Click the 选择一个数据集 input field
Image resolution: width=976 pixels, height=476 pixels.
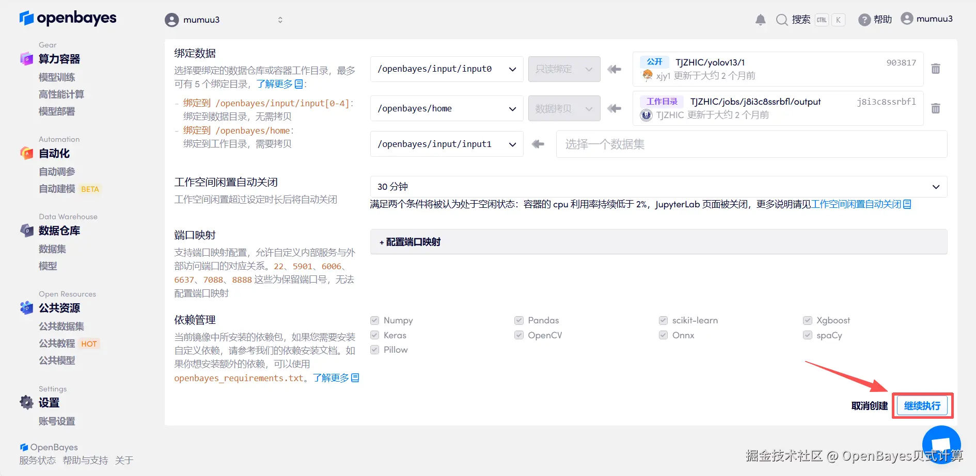coord(671,144)
